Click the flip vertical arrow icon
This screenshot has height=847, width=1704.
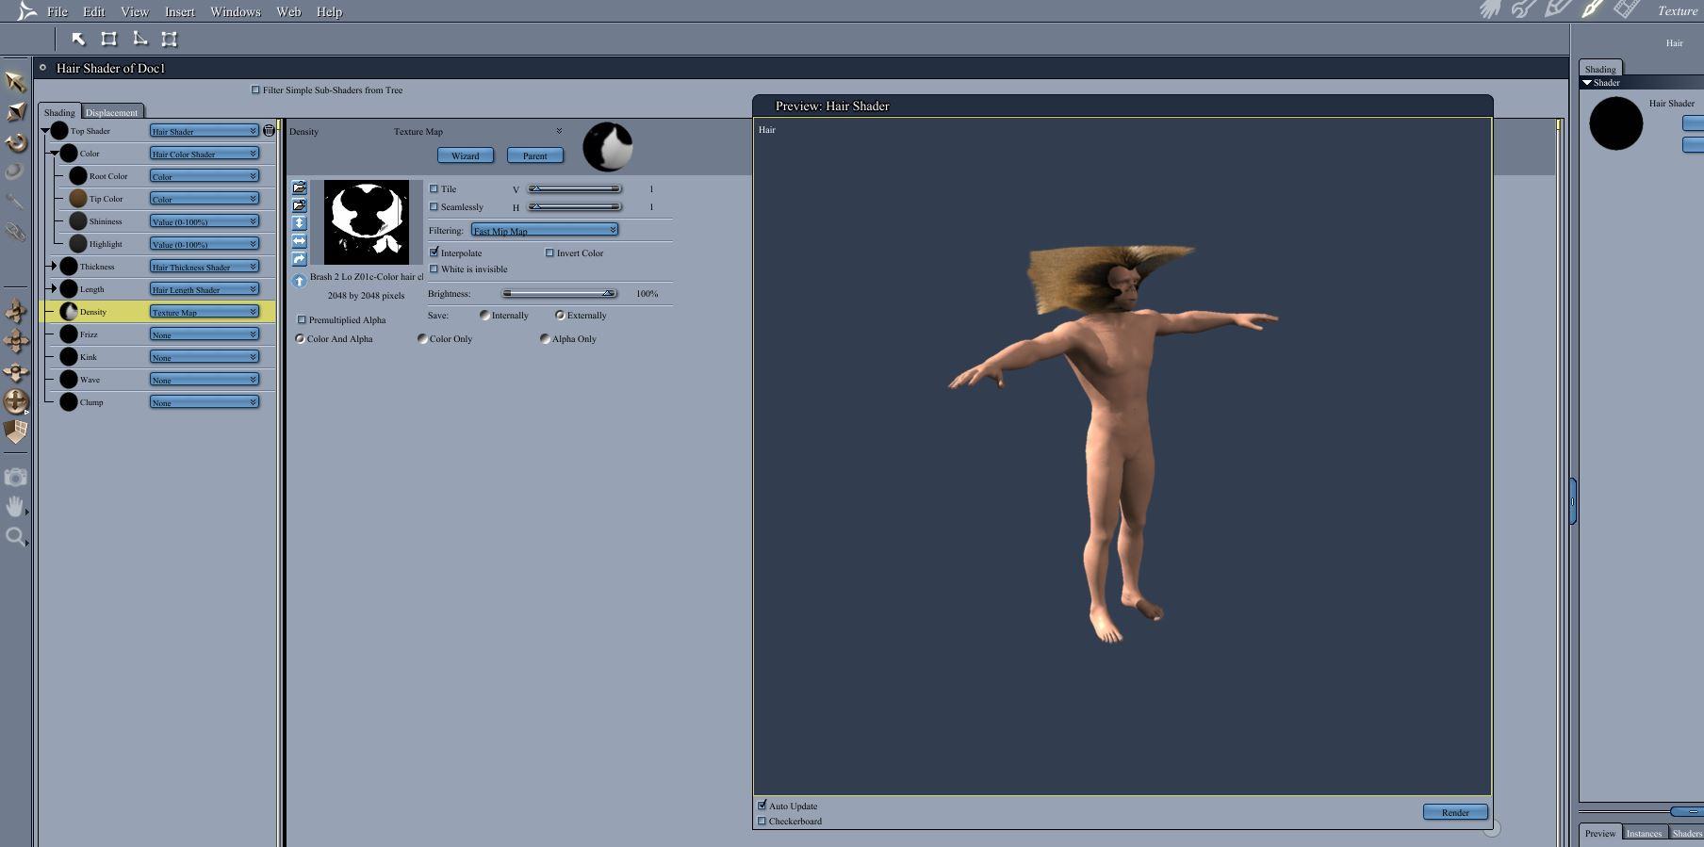300,223
